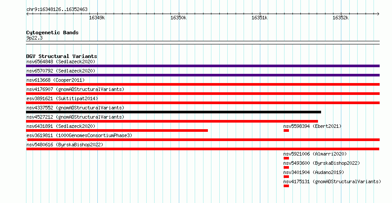Viewport: 392px width, 203px height.
Task: Click red bar under nsv613668
Action: [203, 84]
